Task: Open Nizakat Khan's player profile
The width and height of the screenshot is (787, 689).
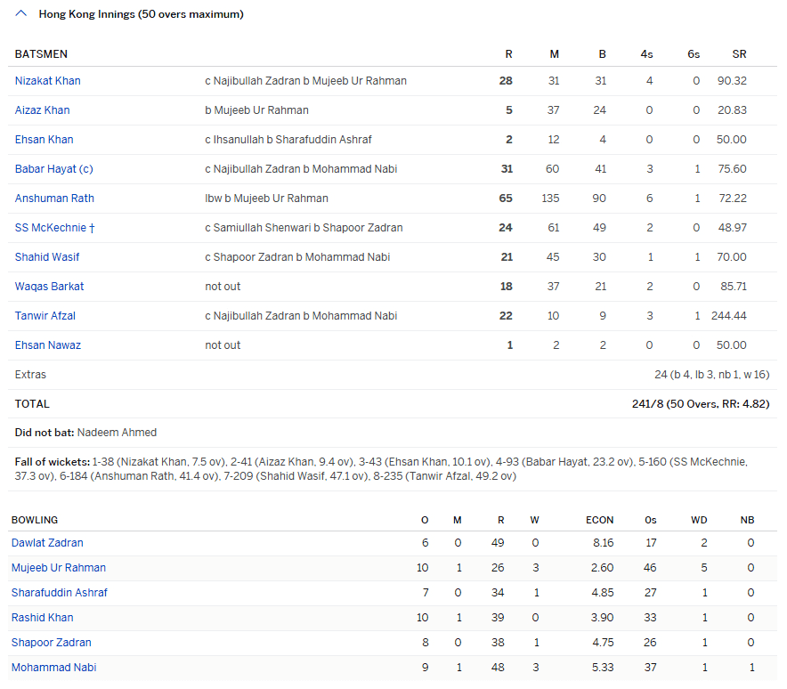Action: point(47,81)
